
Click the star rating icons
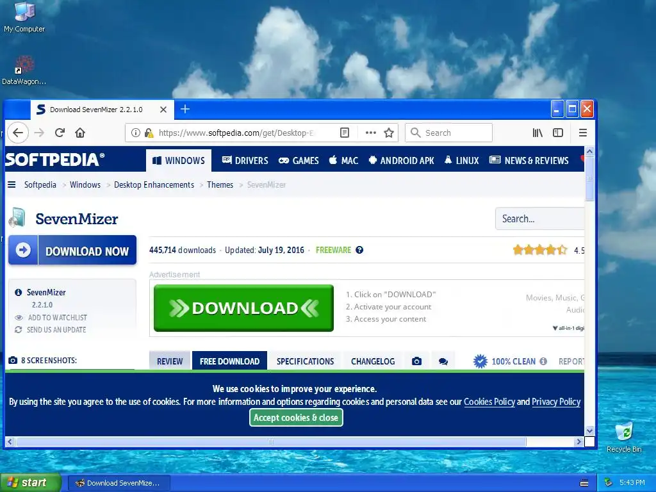point(540,250)
